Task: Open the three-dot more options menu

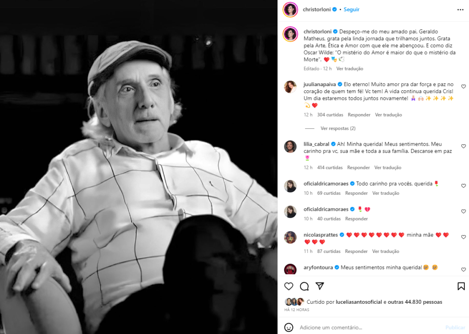Action: point(460,10)
